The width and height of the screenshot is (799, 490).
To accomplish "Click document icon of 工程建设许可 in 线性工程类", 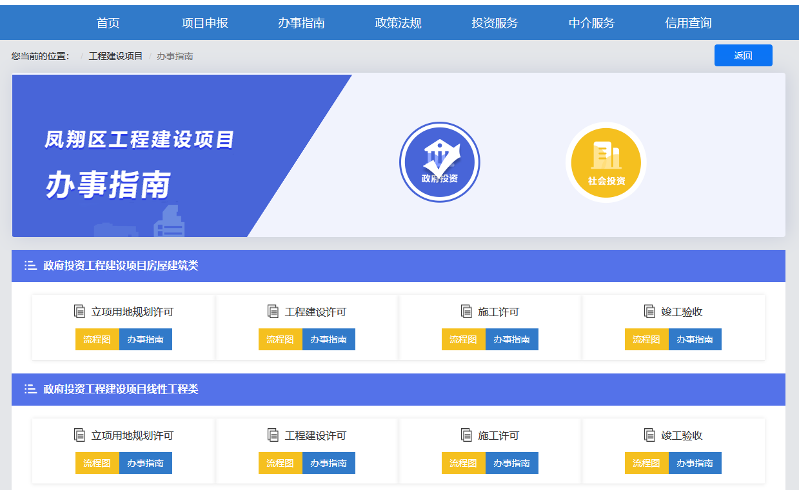I will click(273, 435).
